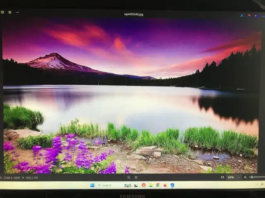The height and width of the screenshot is (198, 265).
Task: Click the blue pen edit icon
Action: (x=242, y=16)
